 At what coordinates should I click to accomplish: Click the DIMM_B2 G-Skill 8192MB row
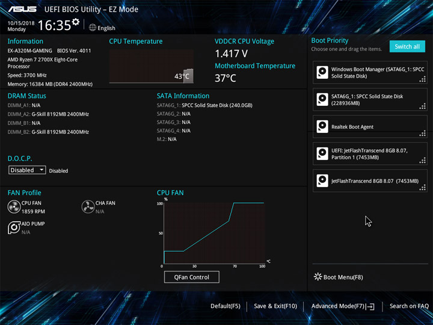[48, 132]
